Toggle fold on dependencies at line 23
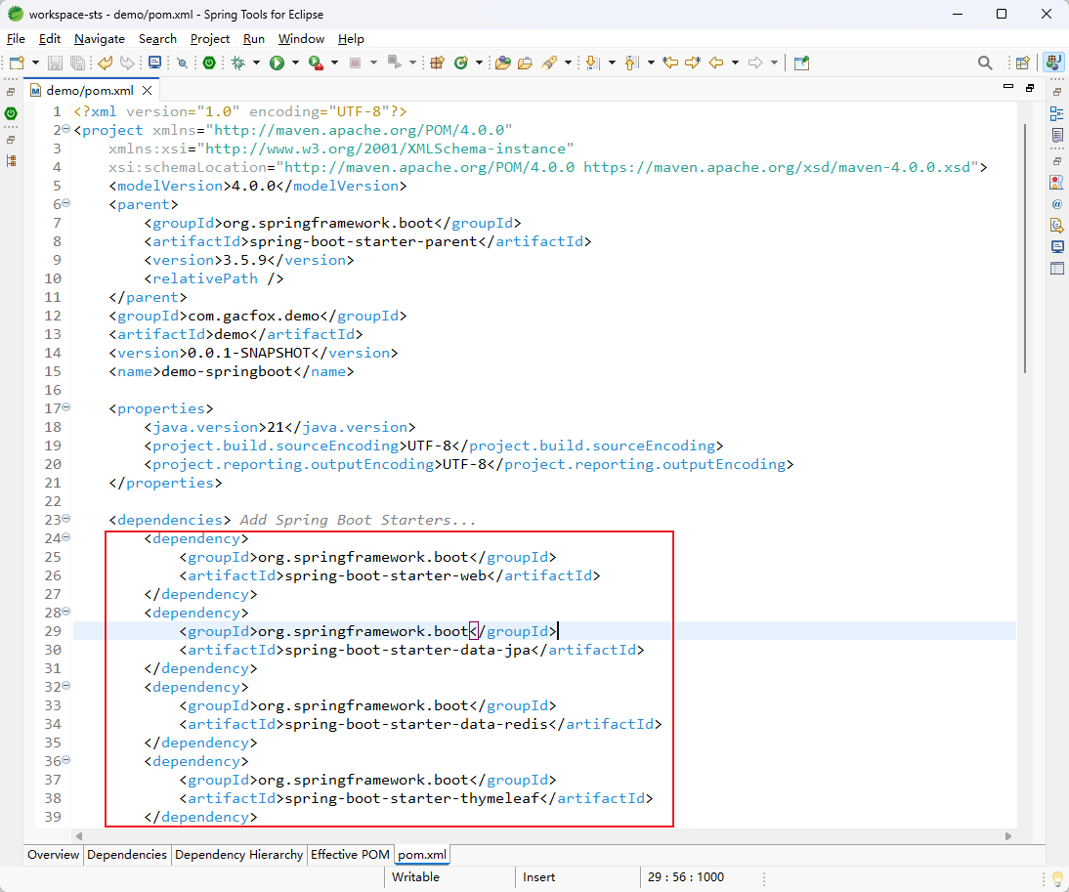This screenshot has height=892, width=1069. click(66, 518)
